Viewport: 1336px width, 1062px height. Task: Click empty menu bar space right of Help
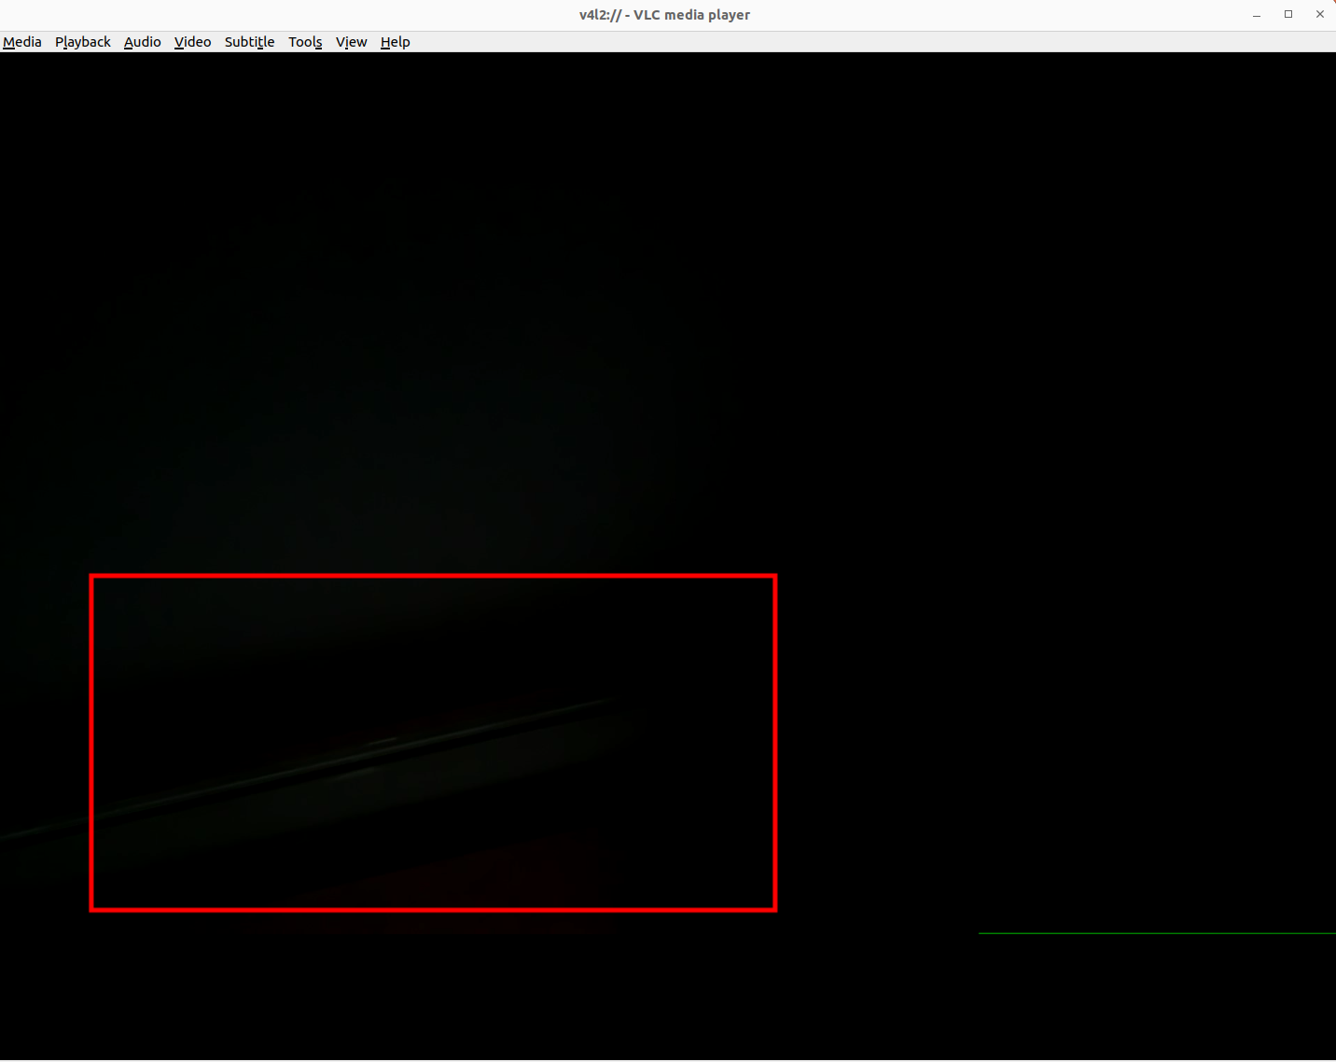point(840,42)
